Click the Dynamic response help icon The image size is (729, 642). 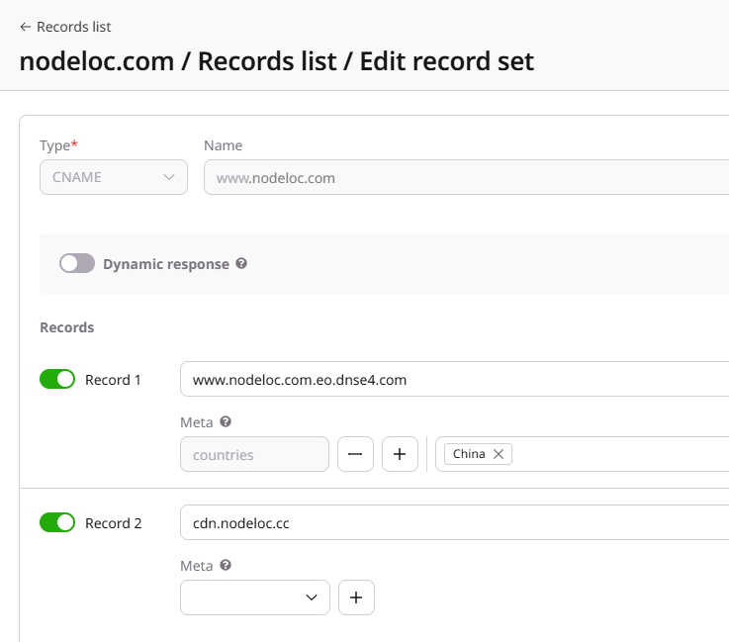point(241,264)
